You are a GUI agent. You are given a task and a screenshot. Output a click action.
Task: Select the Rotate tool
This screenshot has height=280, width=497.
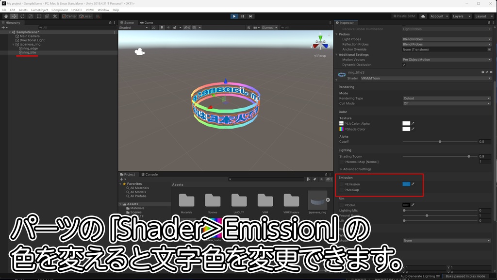point(22,16)
